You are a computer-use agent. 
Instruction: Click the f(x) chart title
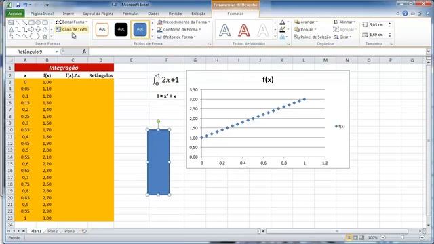coord(268,80)
